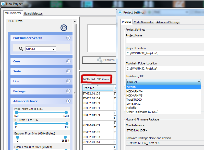Viewport: 204px width, 150px height.
Task: Click the Project Location field
Action: click(x=165, y=53)
